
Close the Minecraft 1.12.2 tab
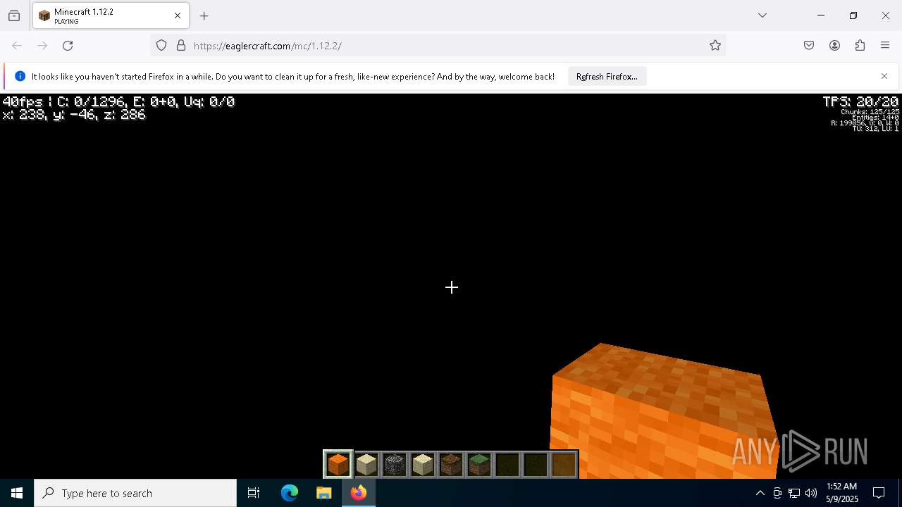click(x=178, y=15)
